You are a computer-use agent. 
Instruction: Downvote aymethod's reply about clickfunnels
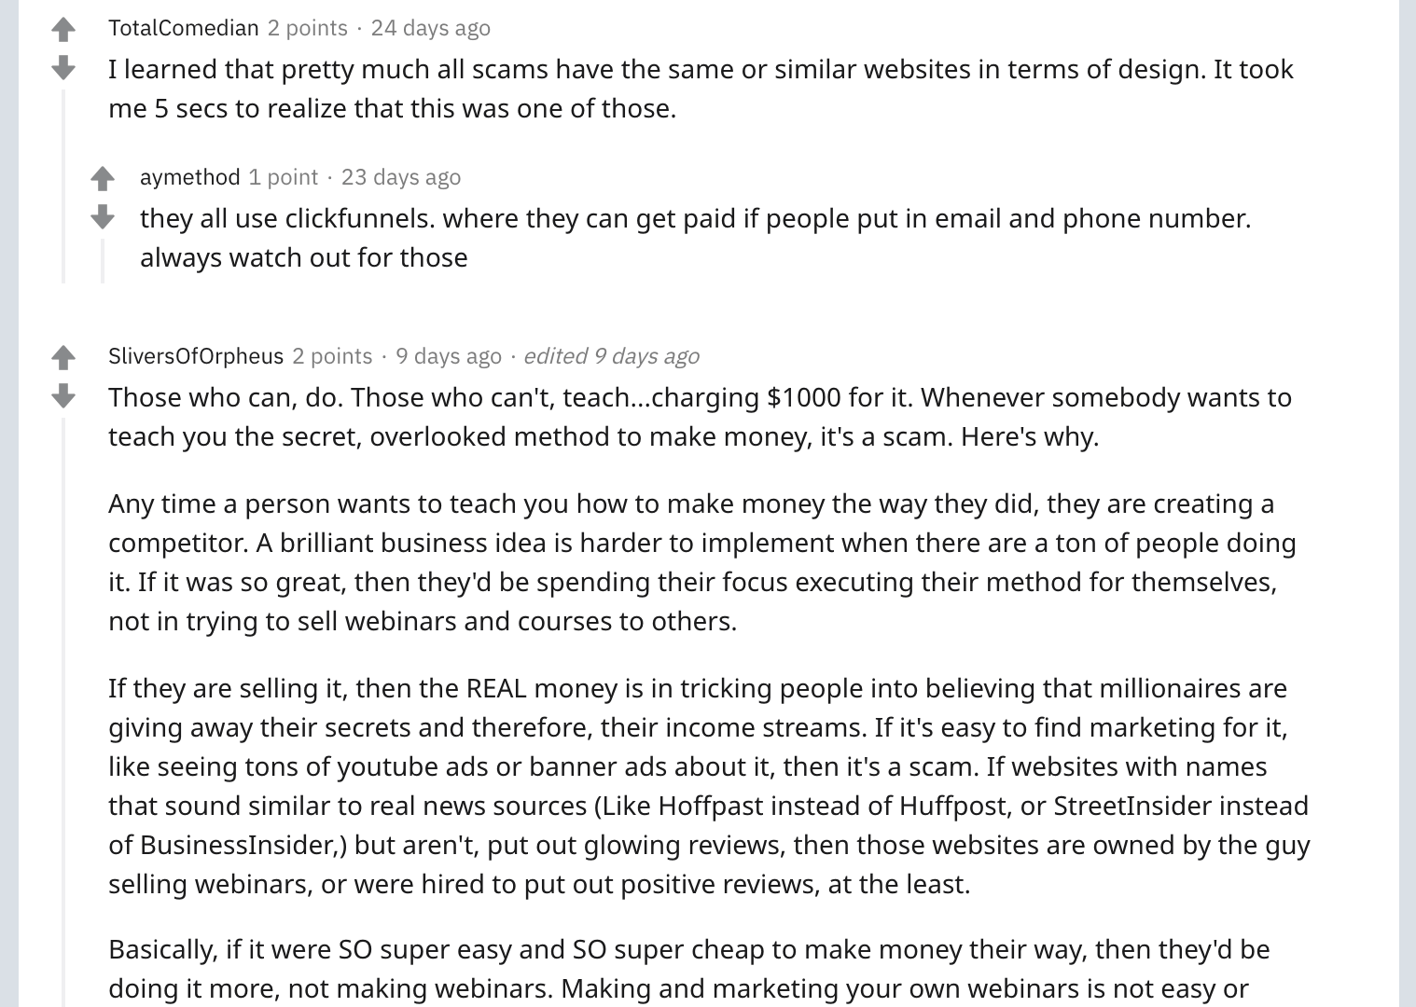tap(103, 217)
